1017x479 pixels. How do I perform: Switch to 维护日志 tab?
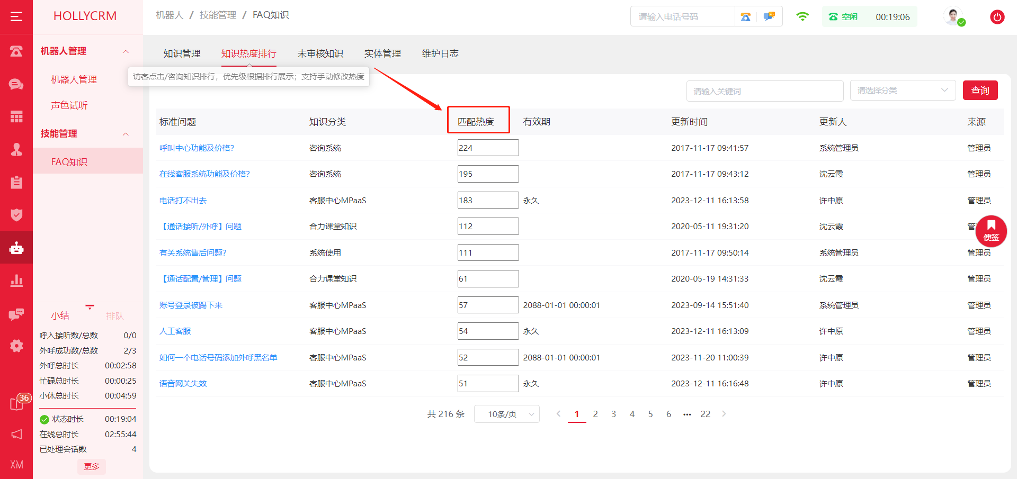(x=440, y=53)
